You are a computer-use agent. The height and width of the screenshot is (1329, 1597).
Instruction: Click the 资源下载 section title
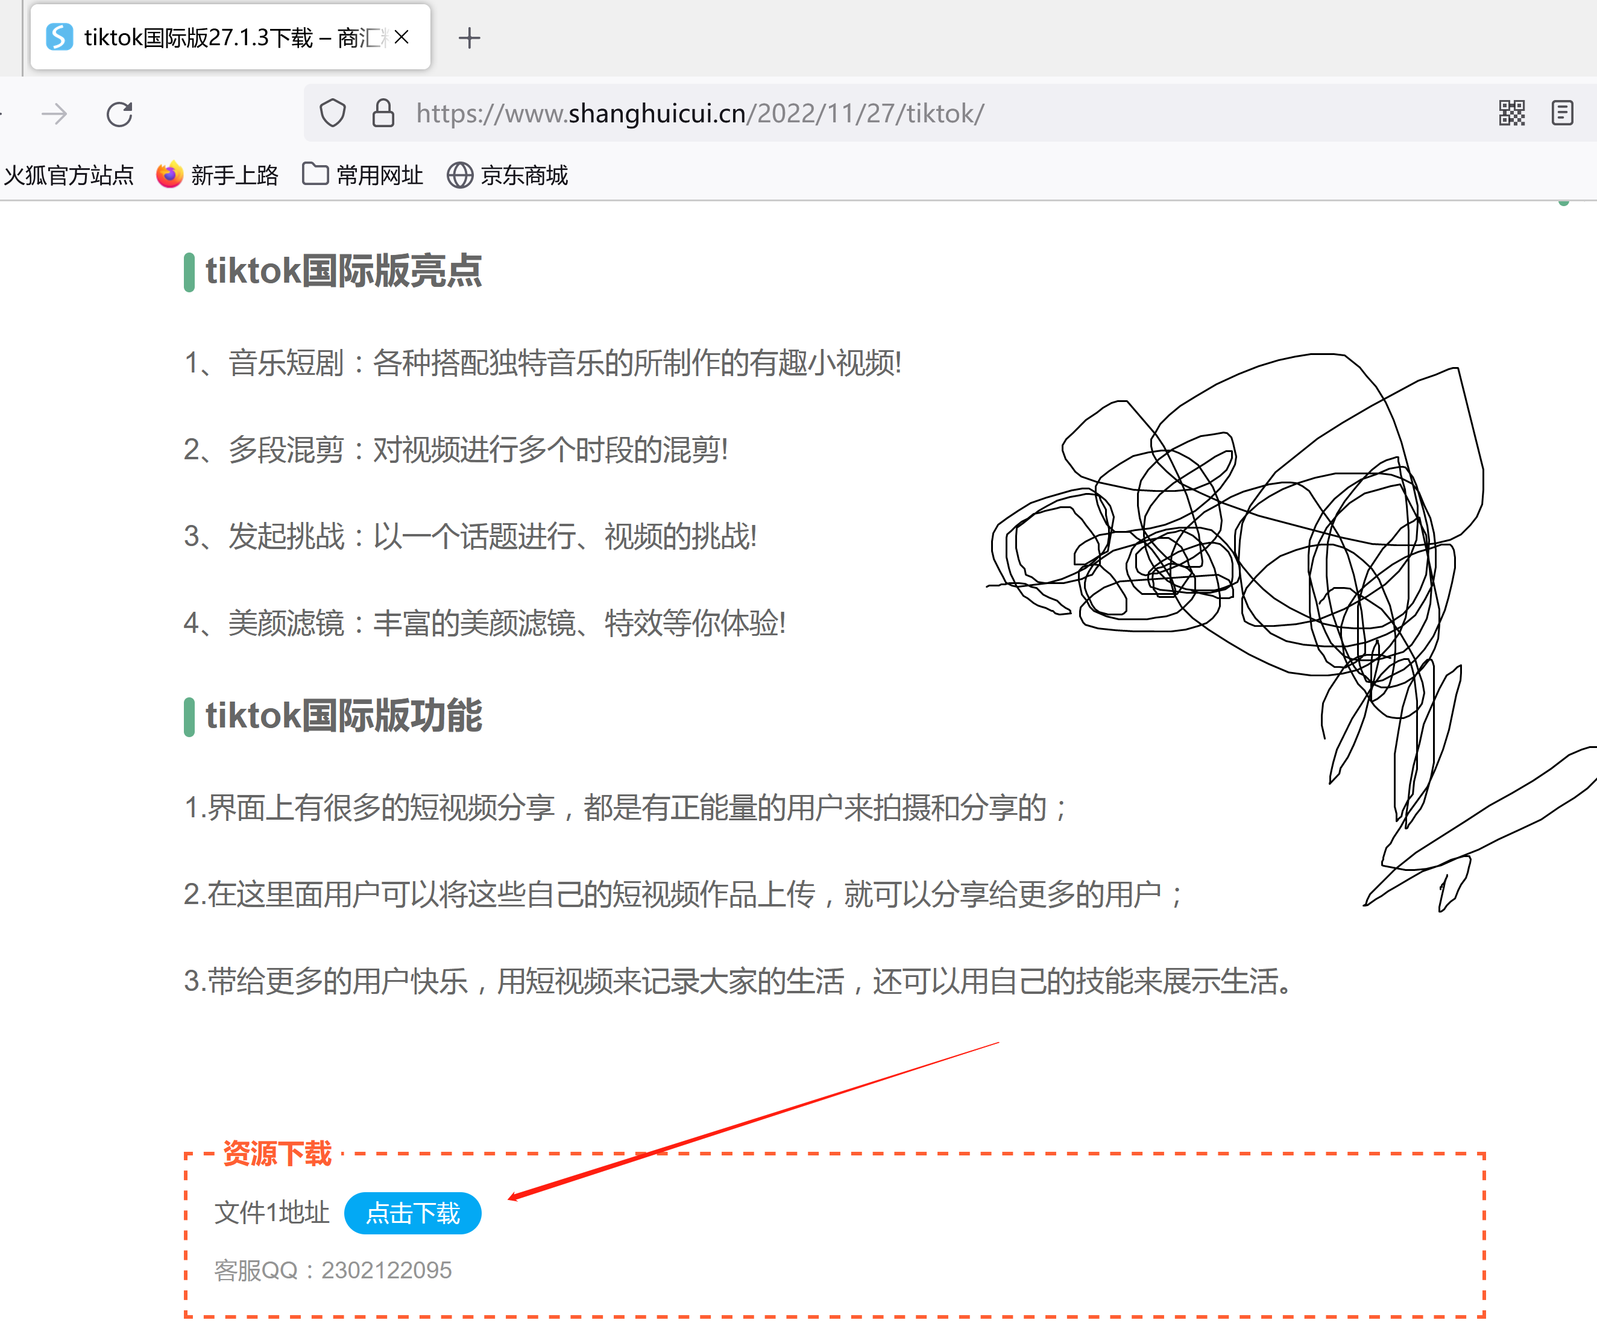(277, 1154)
